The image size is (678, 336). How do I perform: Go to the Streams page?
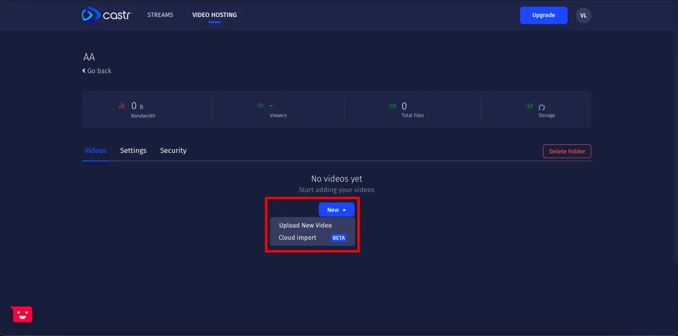(160, 15)
